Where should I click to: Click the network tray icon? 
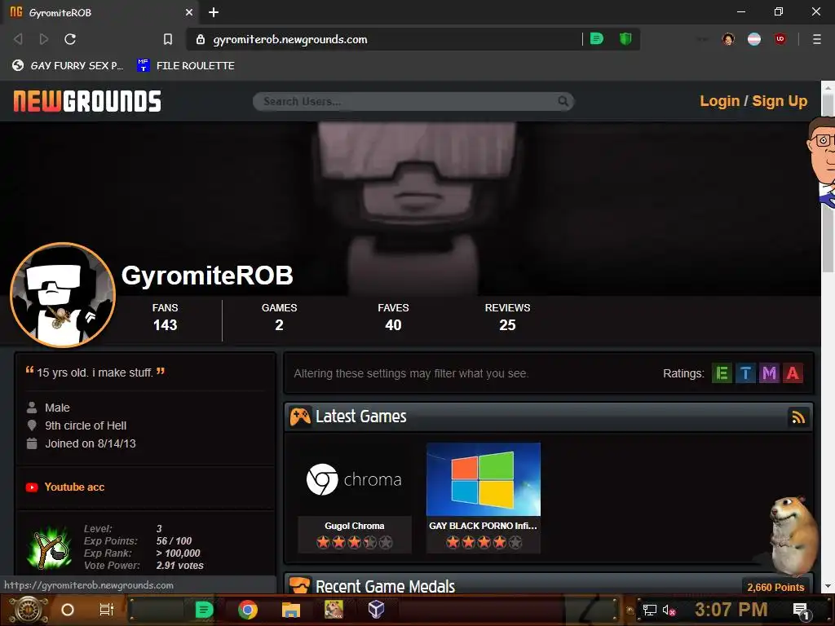pyautogui.click(x=650, y=611)
